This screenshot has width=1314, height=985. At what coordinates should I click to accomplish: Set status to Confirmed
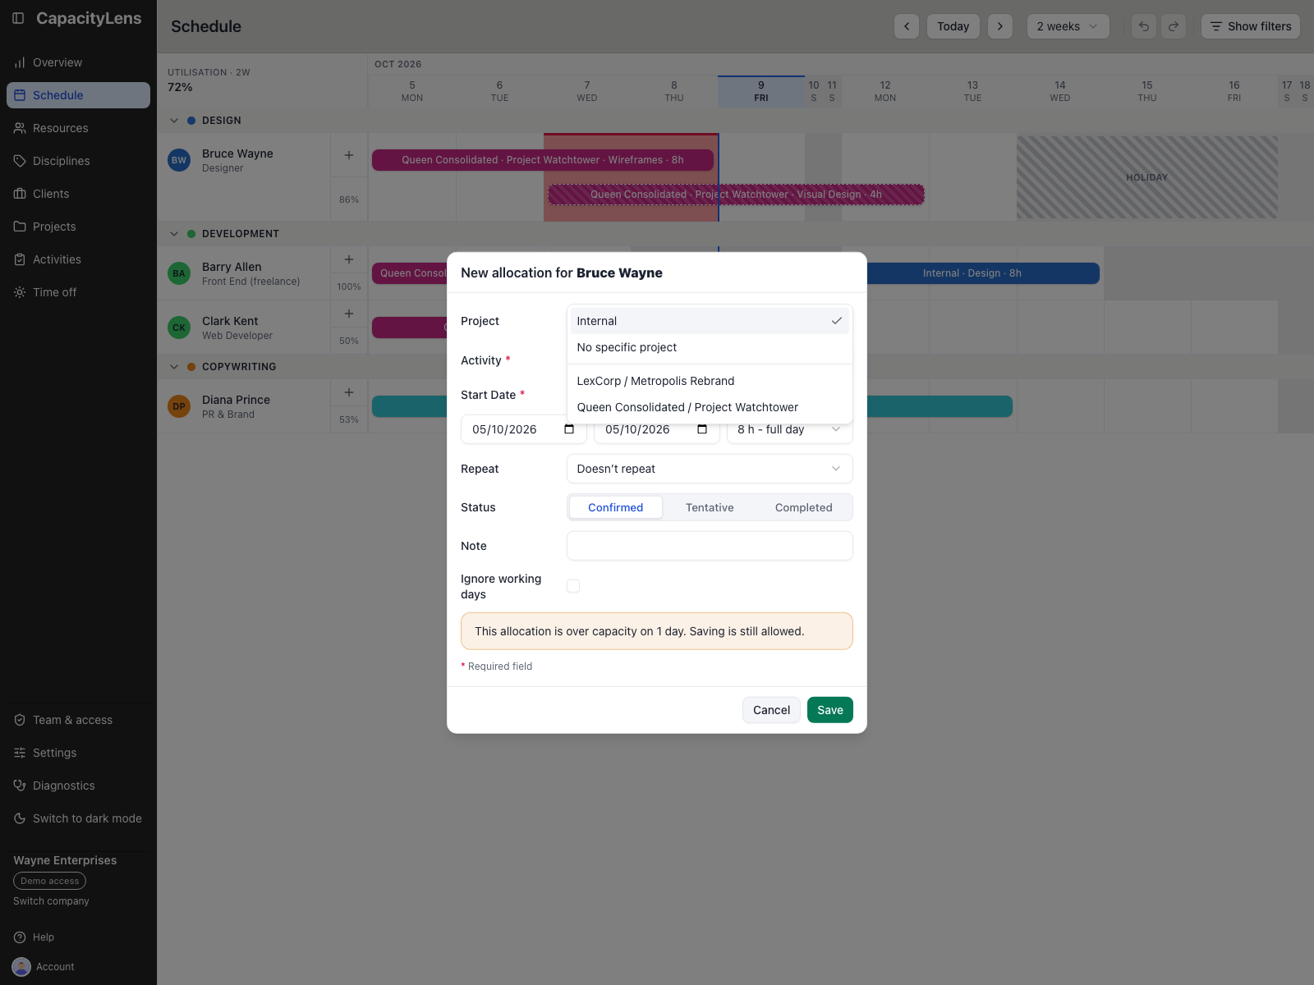pyautogui.click(x=616, y=507)
